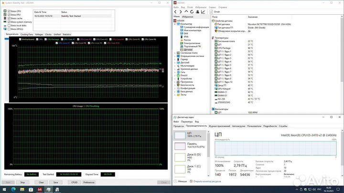Open the CPUID button in stability test

(75, 182)
